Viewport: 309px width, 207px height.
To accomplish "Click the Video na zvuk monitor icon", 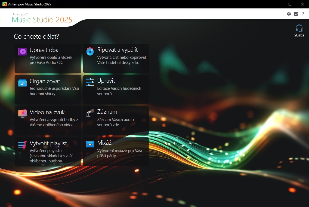I will pos(23,113).
